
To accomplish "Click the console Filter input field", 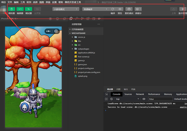I will (160, 99).
